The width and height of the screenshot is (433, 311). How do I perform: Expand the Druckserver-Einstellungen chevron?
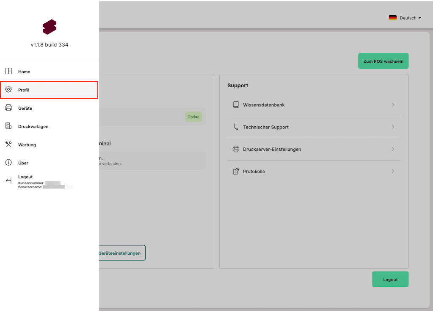[x=393, y=149]
